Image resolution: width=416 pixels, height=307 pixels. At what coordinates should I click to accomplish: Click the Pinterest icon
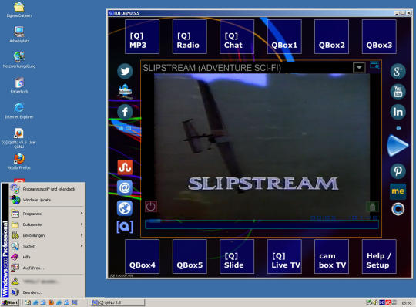[398, 170]
